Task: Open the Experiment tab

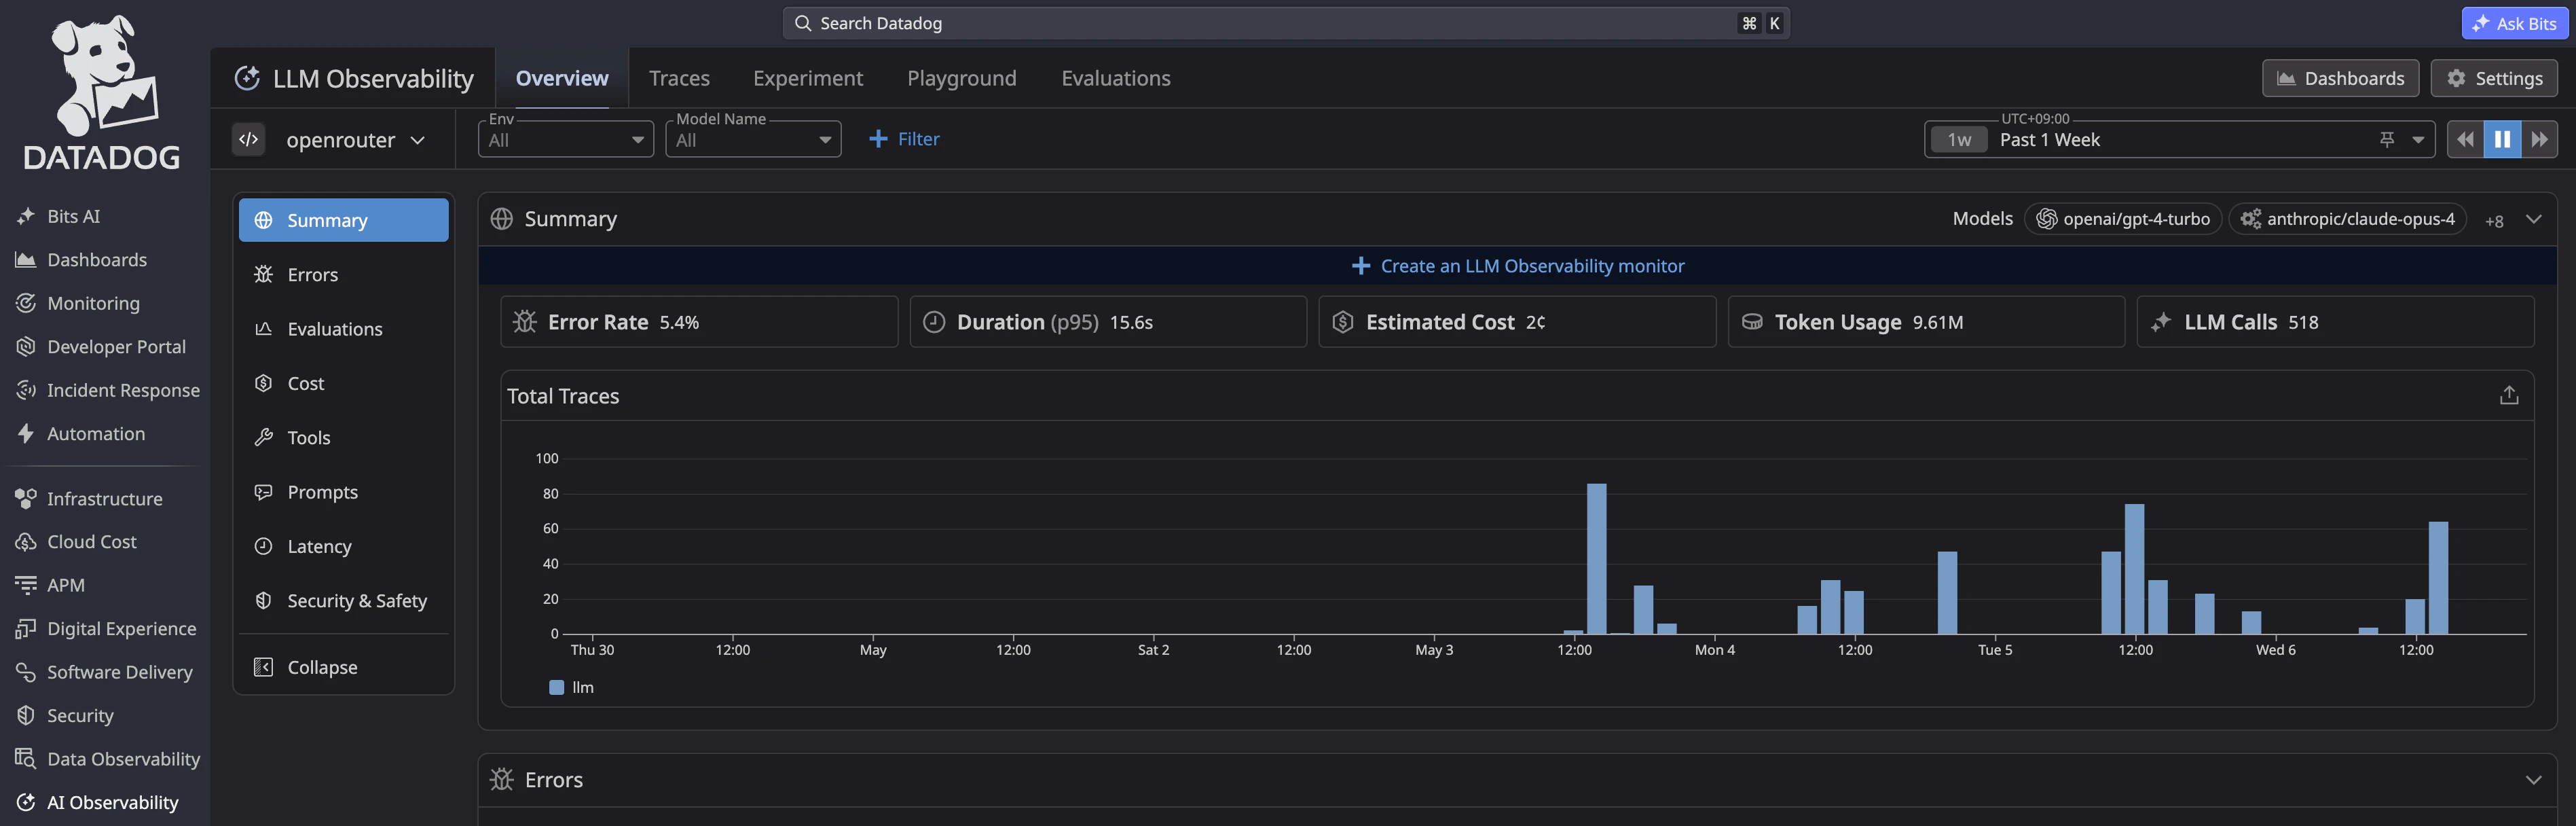Action: click(x=808, y=78)
